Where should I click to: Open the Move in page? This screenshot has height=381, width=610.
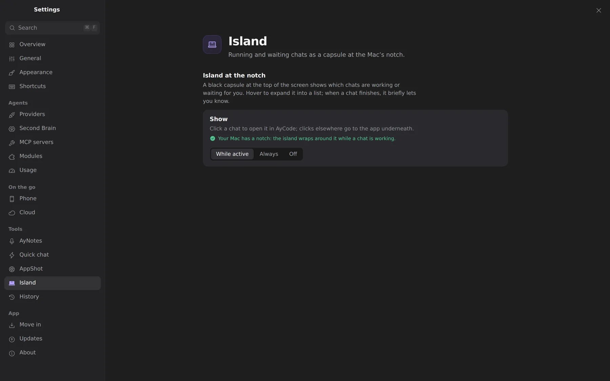click(x=53, y=324)
